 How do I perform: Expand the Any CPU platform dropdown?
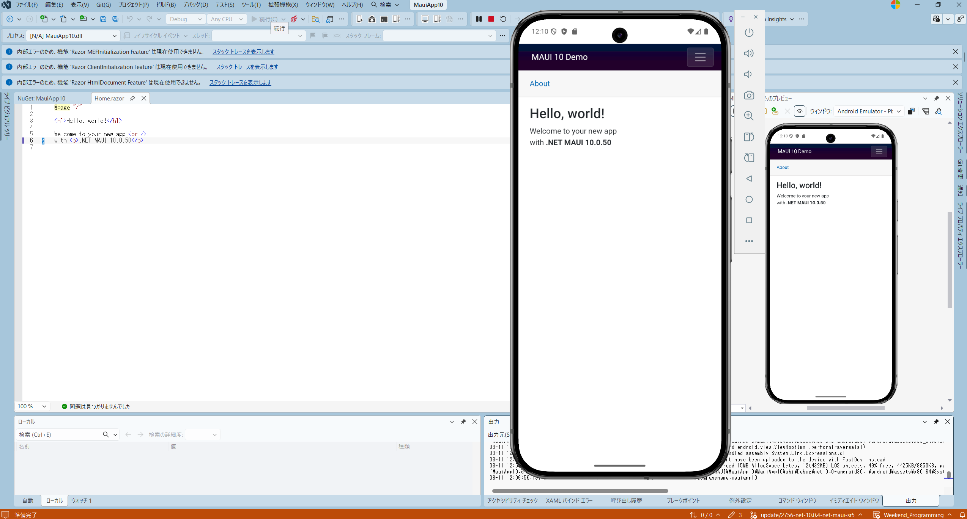tap(227, 19)
